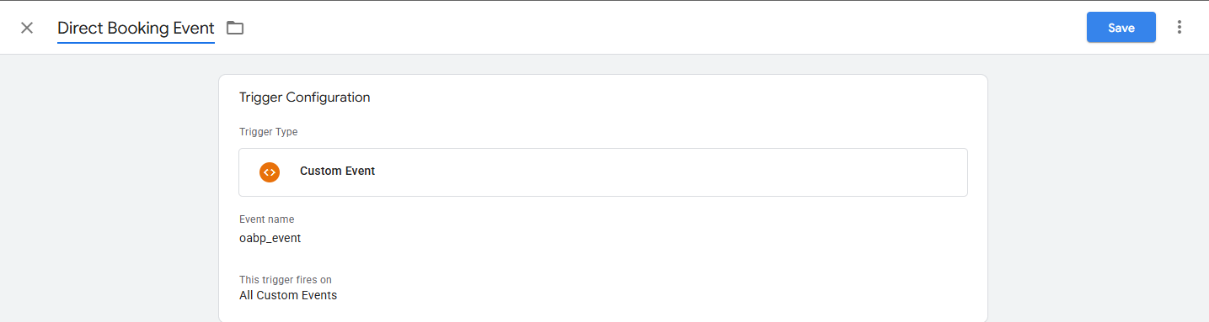
Task: Click the orange Custom Event code icon
Action: tap(270, 172)
